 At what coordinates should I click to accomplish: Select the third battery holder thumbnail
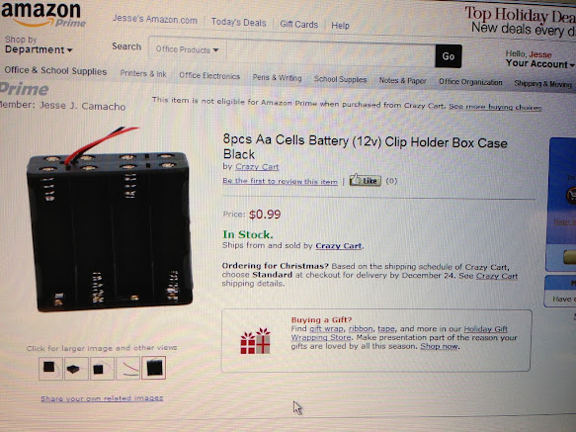[x=102, y=369]
